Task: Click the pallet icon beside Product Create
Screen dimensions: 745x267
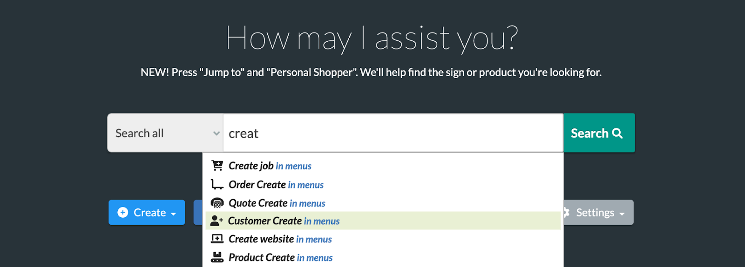Action: pyautogui.click(x=217, y=257)
